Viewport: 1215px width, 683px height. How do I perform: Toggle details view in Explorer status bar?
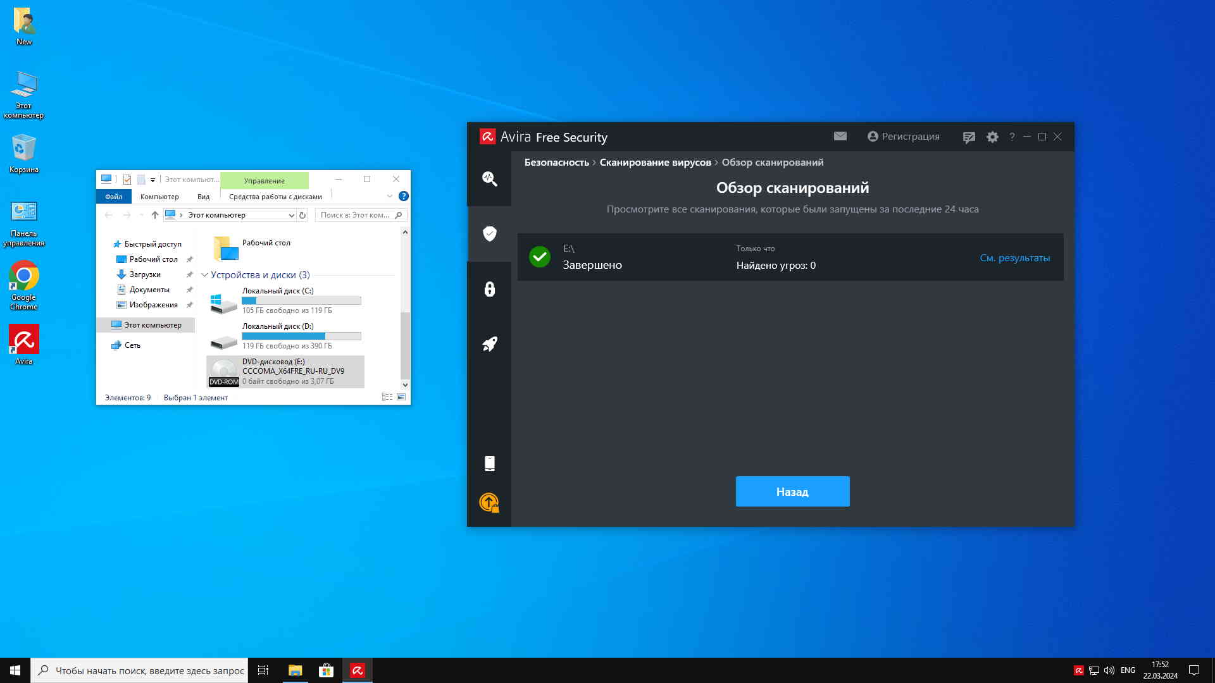pyautogui.click(x=387, y=397)
